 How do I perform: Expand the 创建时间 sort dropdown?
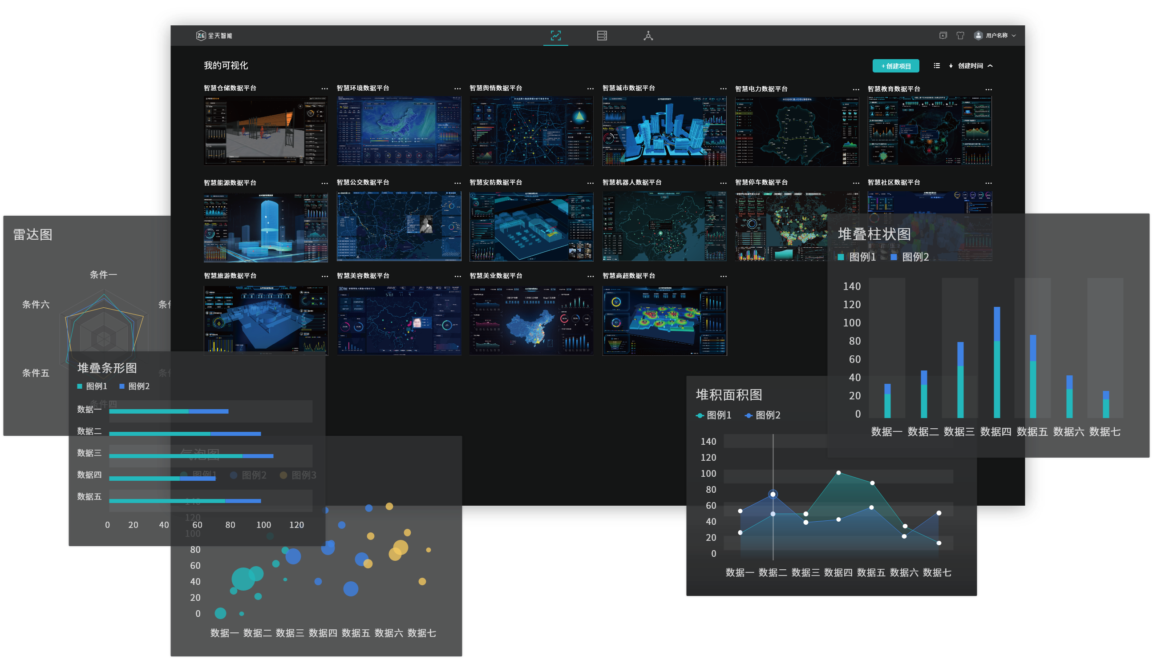pos(990,66)
